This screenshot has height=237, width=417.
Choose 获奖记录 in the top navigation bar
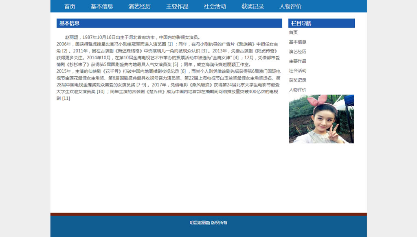pyautogui.click(x=252, y=6)
